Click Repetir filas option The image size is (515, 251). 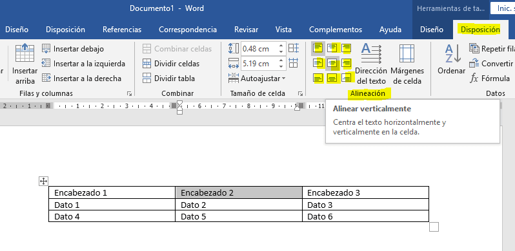(x=492, y=49)
